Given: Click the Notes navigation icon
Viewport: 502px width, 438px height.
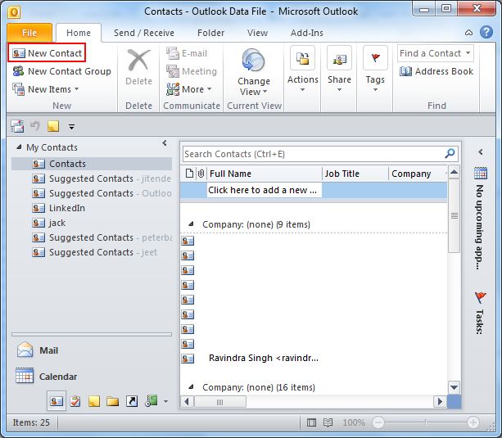Looking at the screenshot, I should click(x=94, y=401).
